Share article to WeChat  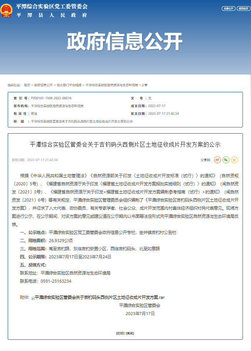coord(226,160)
